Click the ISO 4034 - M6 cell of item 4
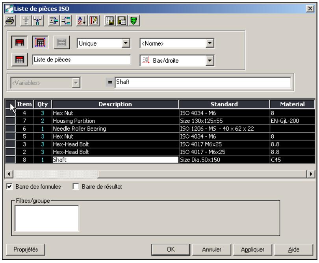 tap(224, 113)
